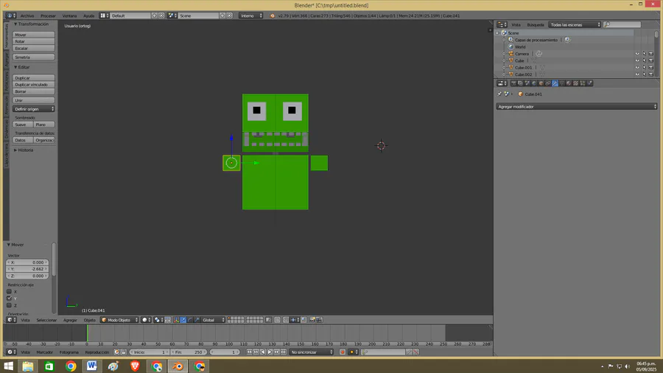The image size is (663, 373).
Task: Click the Fin frame field
Action: pos(188,352)
